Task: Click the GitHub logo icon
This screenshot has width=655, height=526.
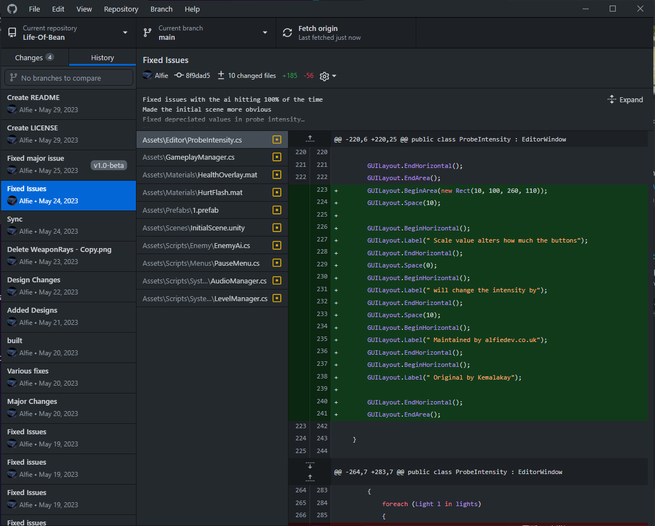Action: (x=12, y=9)
